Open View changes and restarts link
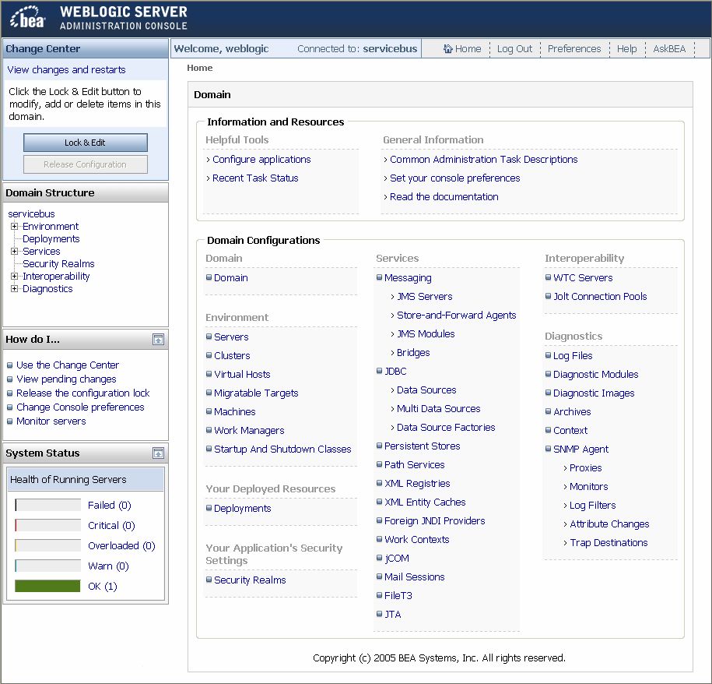The height and width of the screenshot is (684, 712). [66, 69]
